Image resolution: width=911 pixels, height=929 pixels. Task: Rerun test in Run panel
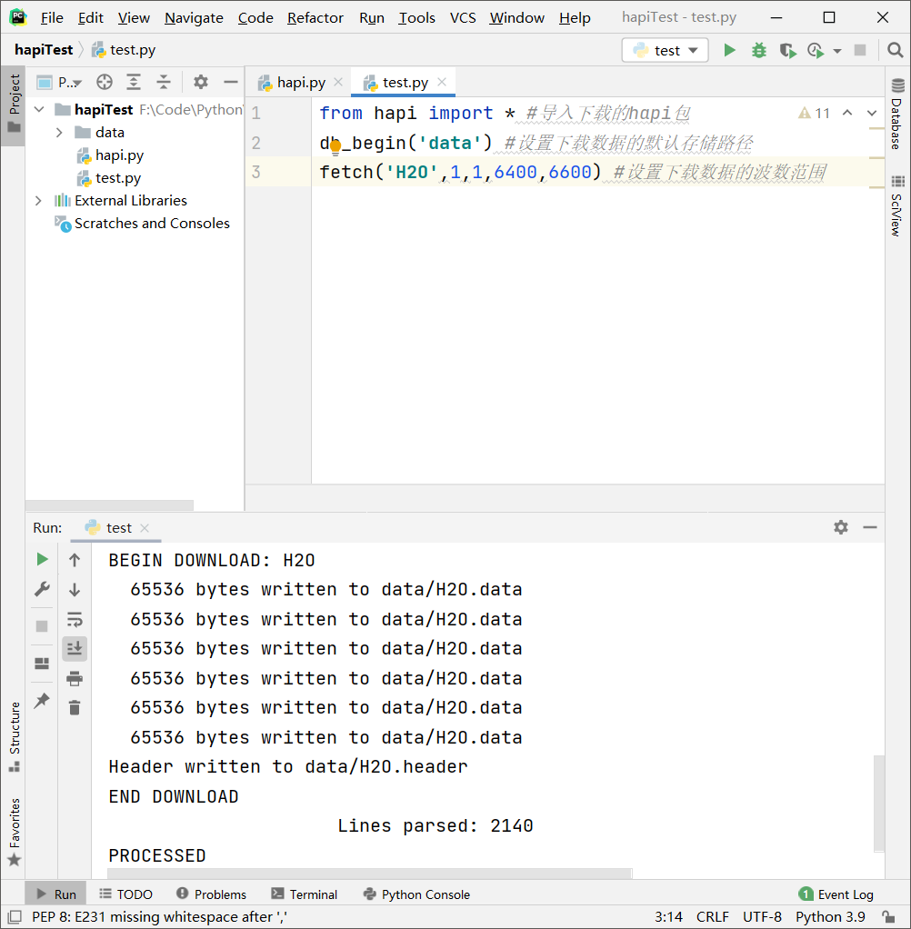[42, 559]
